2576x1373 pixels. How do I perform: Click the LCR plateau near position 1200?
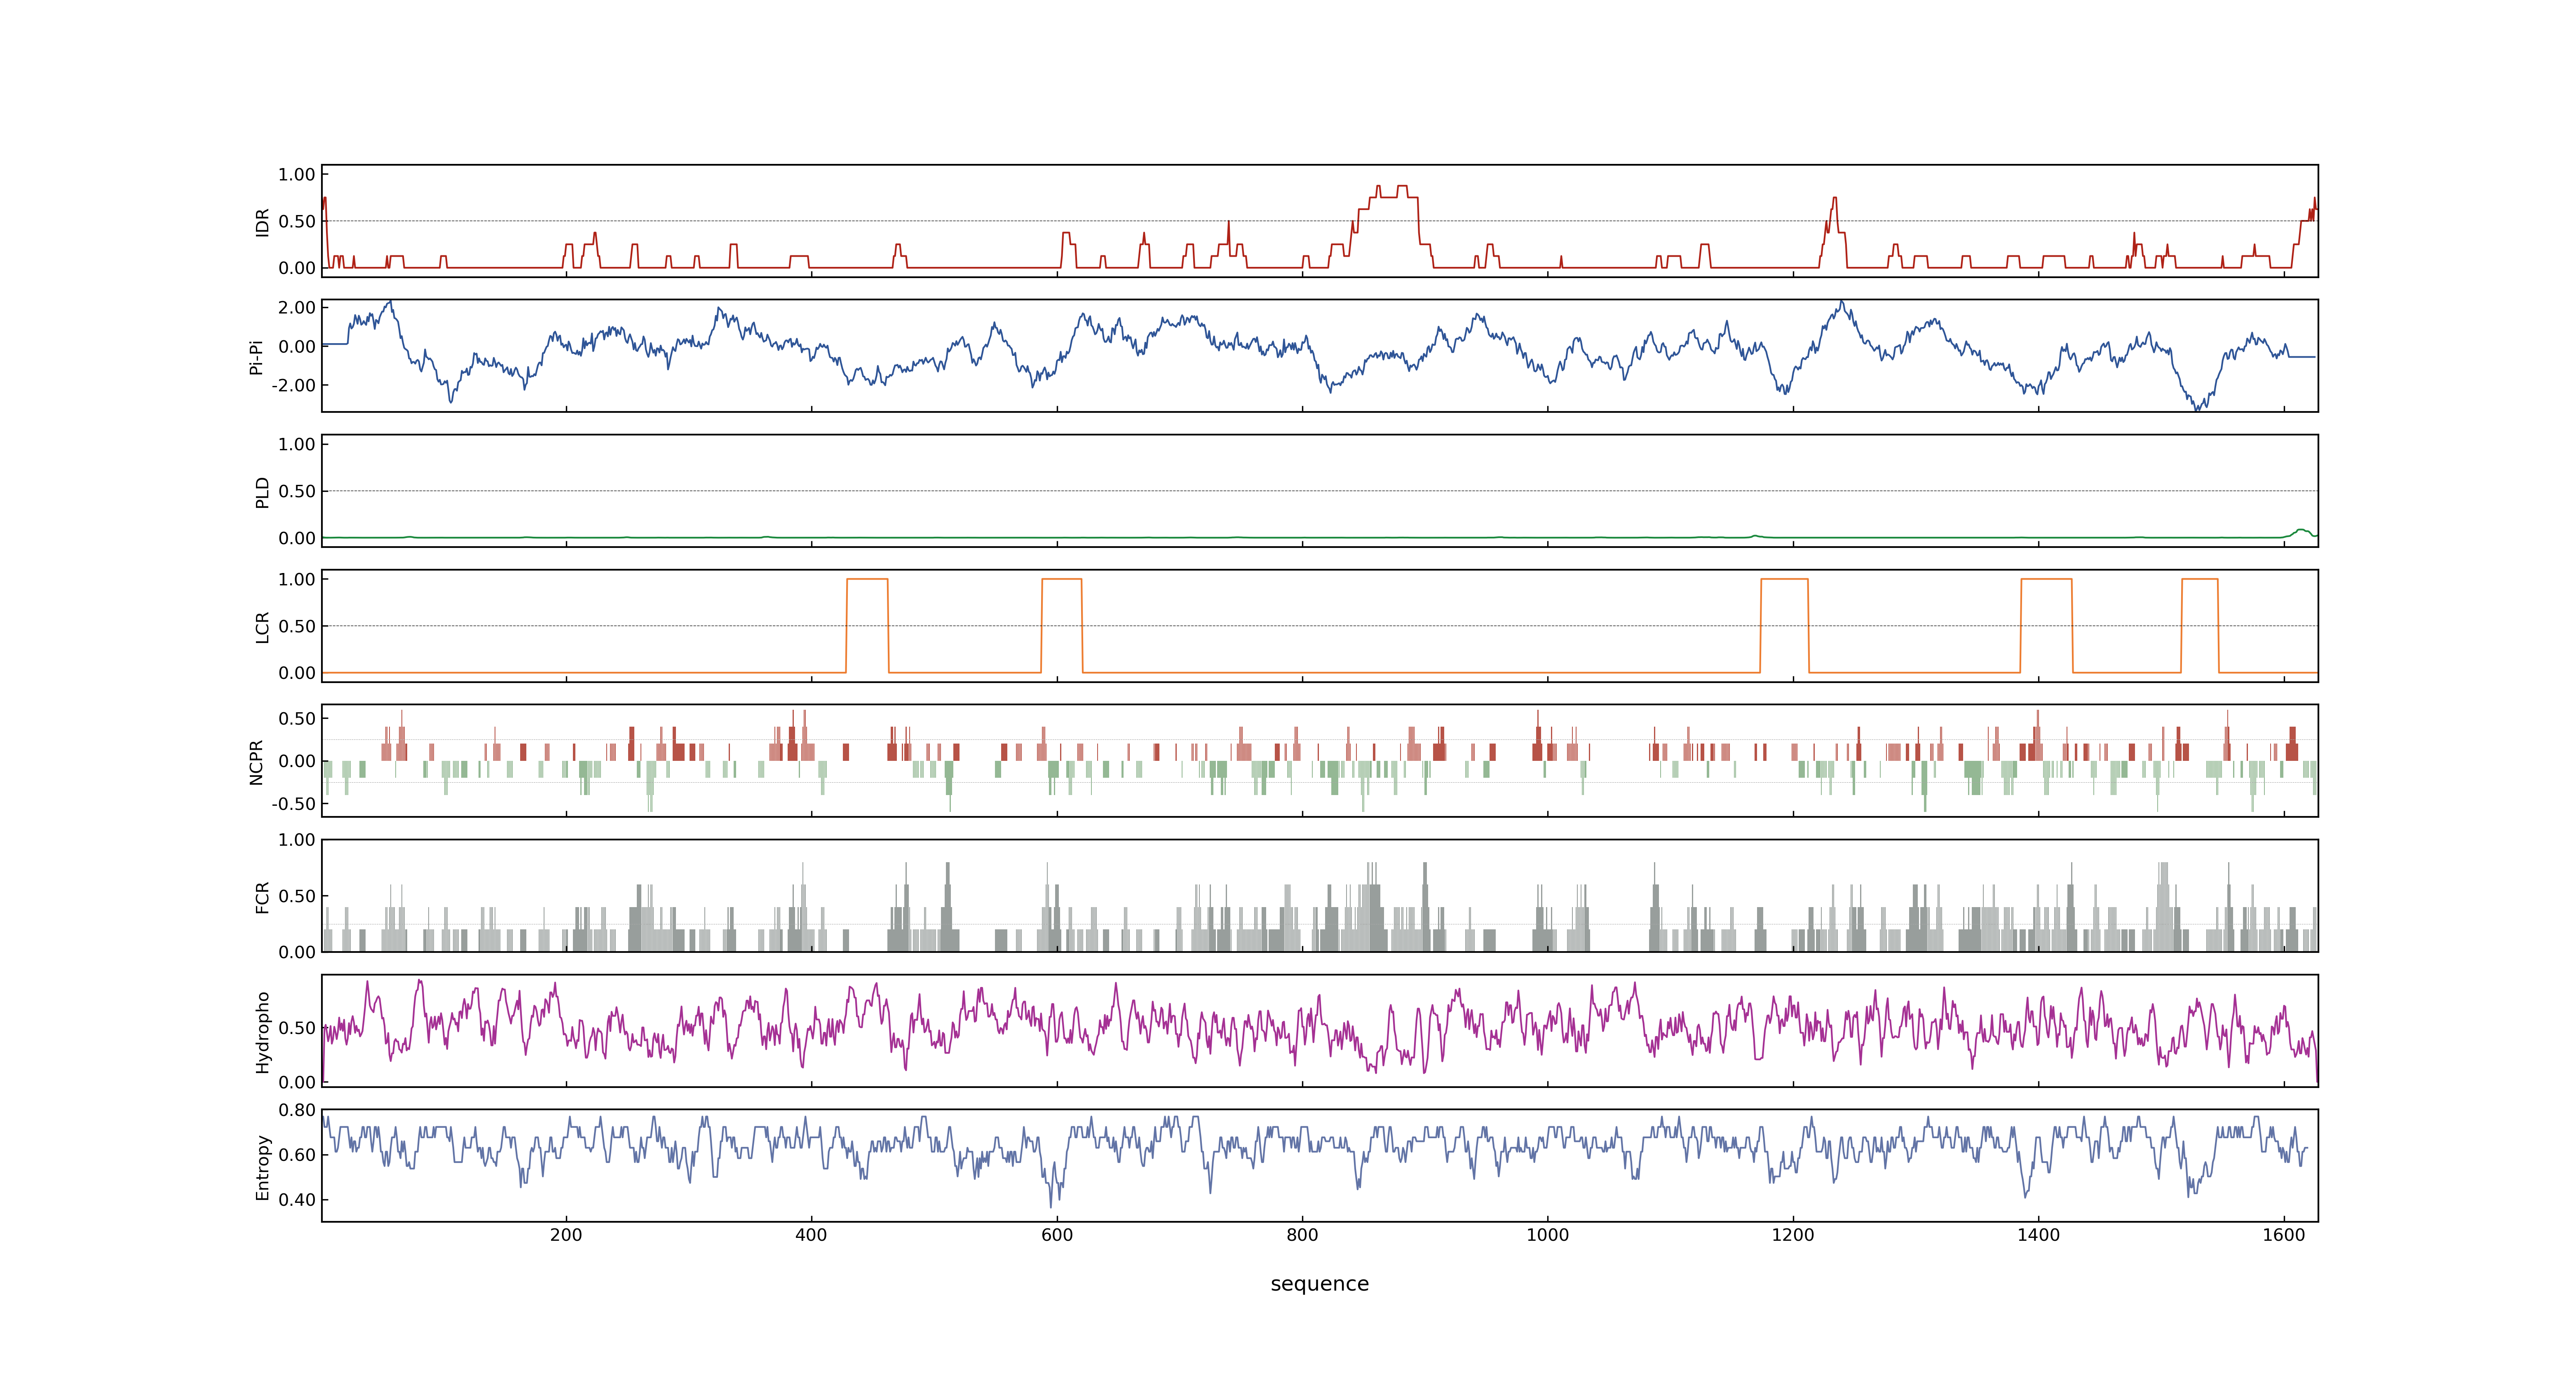click(1784, 580)
